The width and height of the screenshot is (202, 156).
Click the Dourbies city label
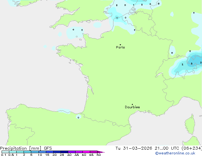pos(132,107)
